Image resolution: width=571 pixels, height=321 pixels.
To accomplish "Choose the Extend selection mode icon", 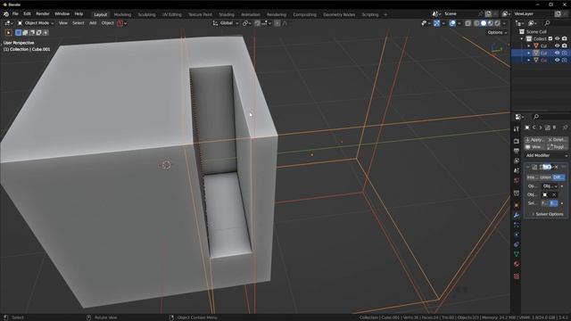I will coord(25,33).
